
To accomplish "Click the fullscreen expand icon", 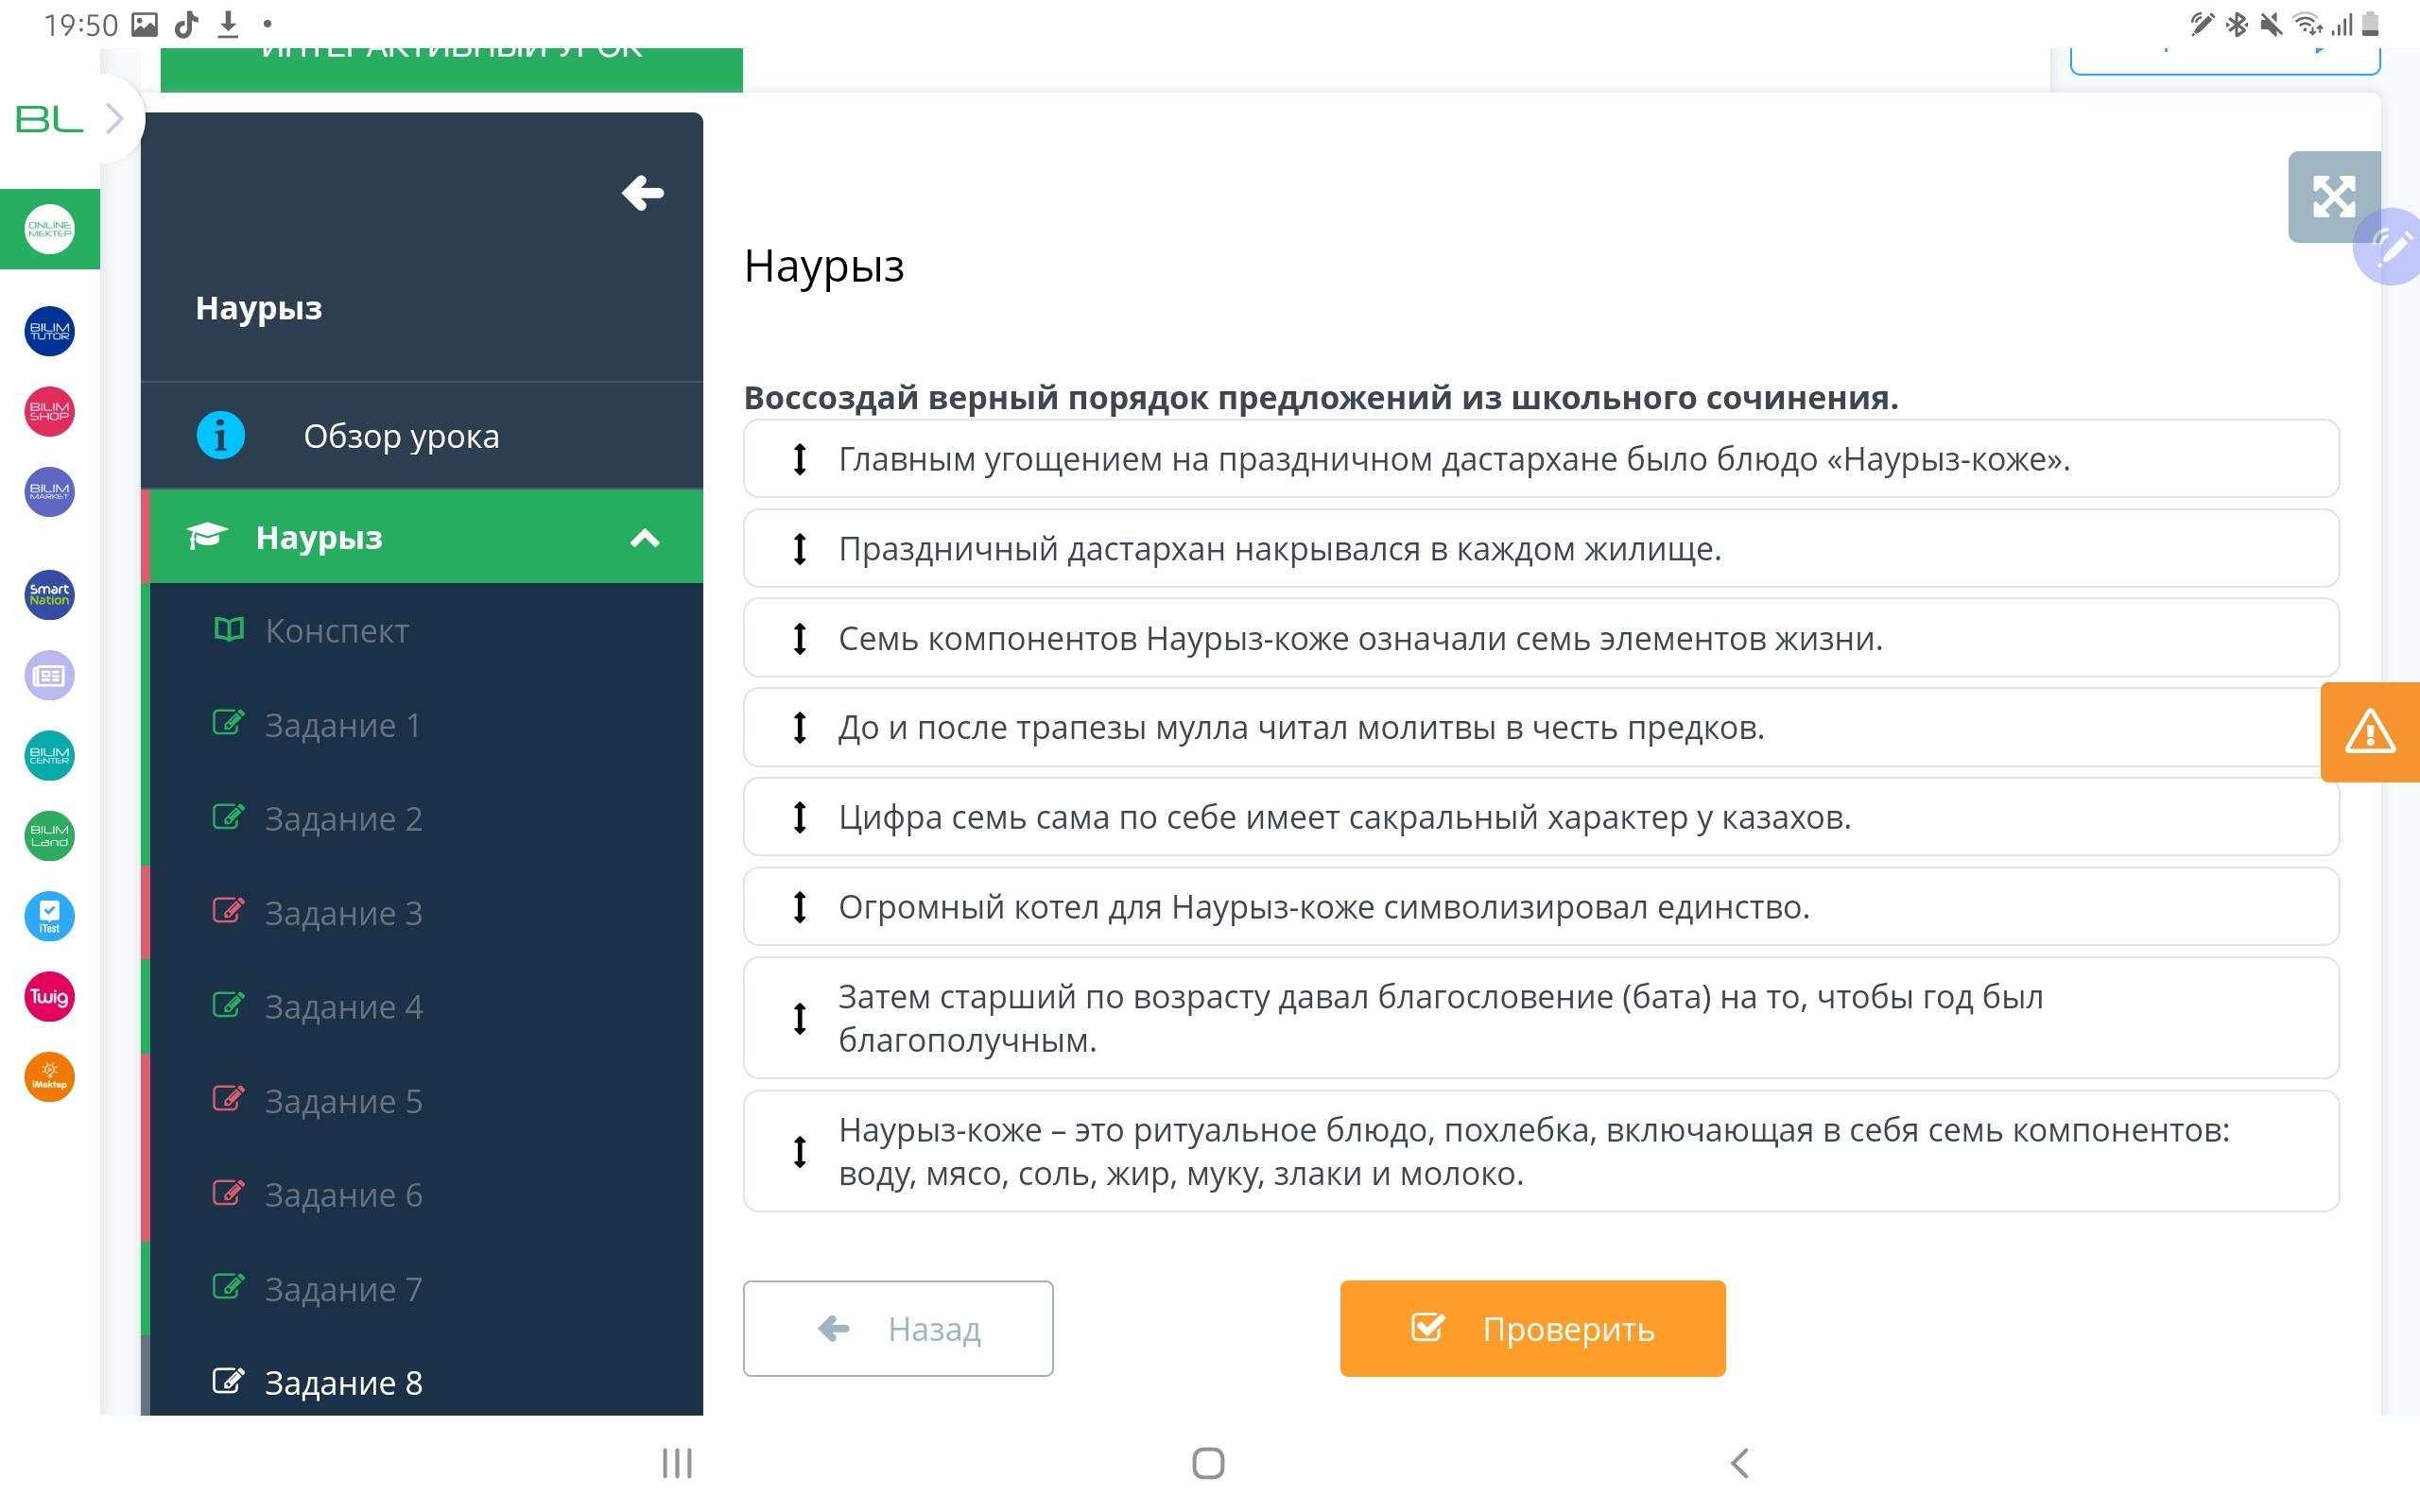I will point(2332,196).
